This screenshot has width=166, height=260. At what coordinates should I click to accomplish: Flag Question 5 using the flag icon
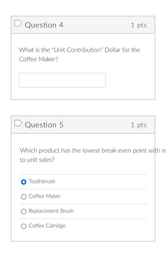click(x=18, y=123)
